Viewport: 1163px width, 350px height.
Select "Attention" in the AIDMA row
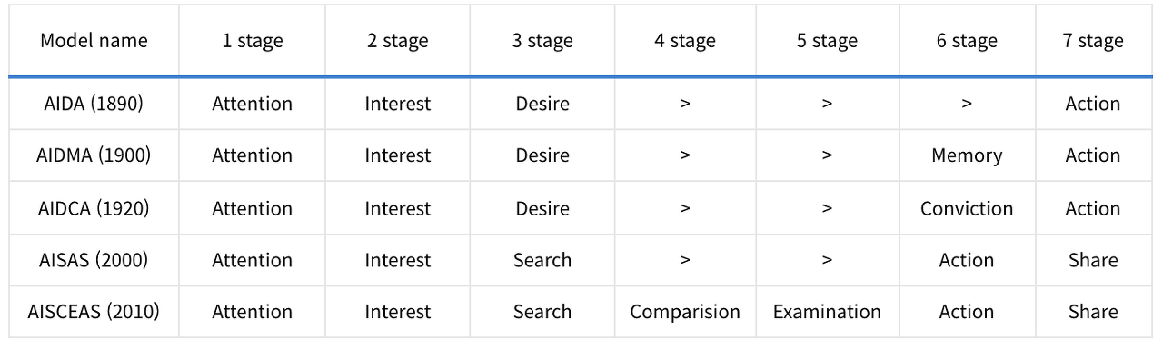[253, 155]
